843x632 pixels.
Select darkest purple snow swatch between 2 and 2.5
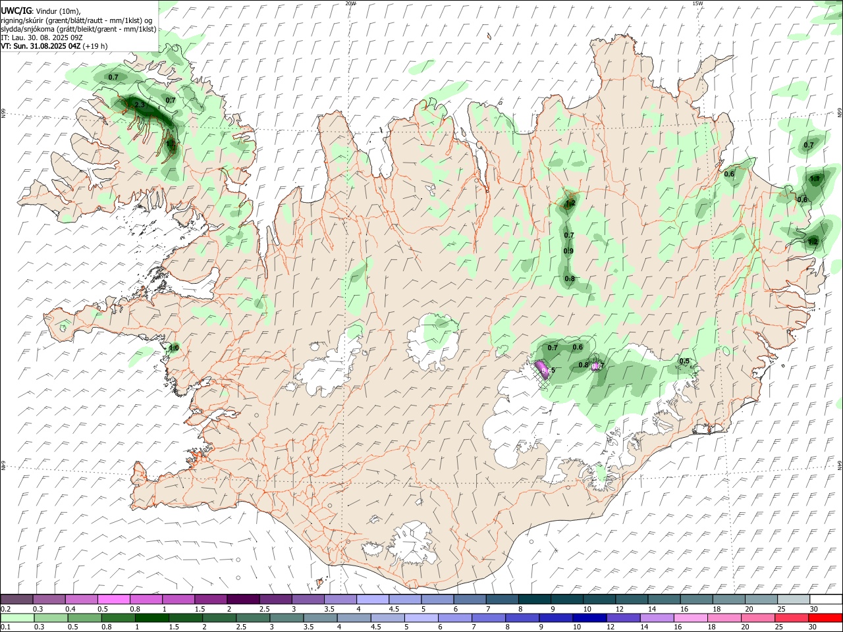click(242, 600)
